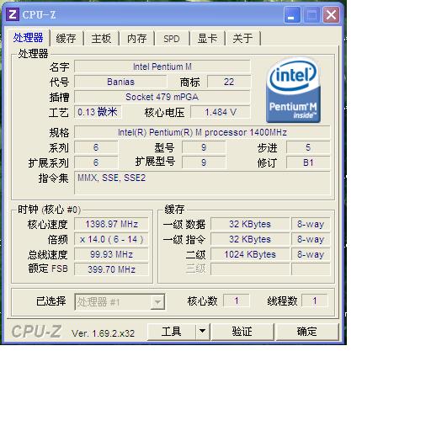Click the 确定 button
This screenshot has width=431, height=431.
point(307,332)
